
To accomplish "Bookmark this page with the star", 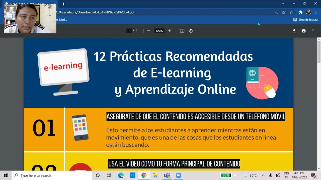I will pos(291,12).
